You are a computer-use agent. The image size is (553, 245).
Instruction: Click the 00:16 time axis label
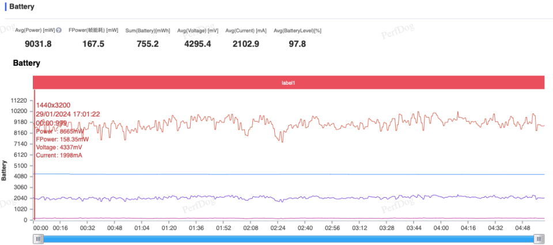[60, 228]
